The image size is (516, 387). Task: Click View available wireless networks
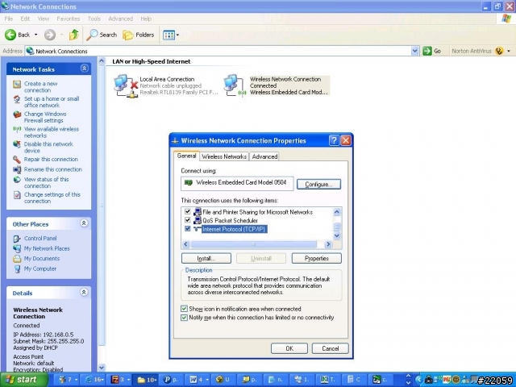pos(52,132)
